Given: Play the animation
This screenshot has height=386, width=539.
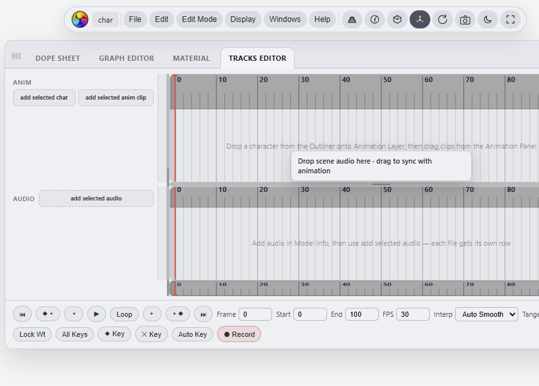Looking at the screenshot, I should point(96,314).
